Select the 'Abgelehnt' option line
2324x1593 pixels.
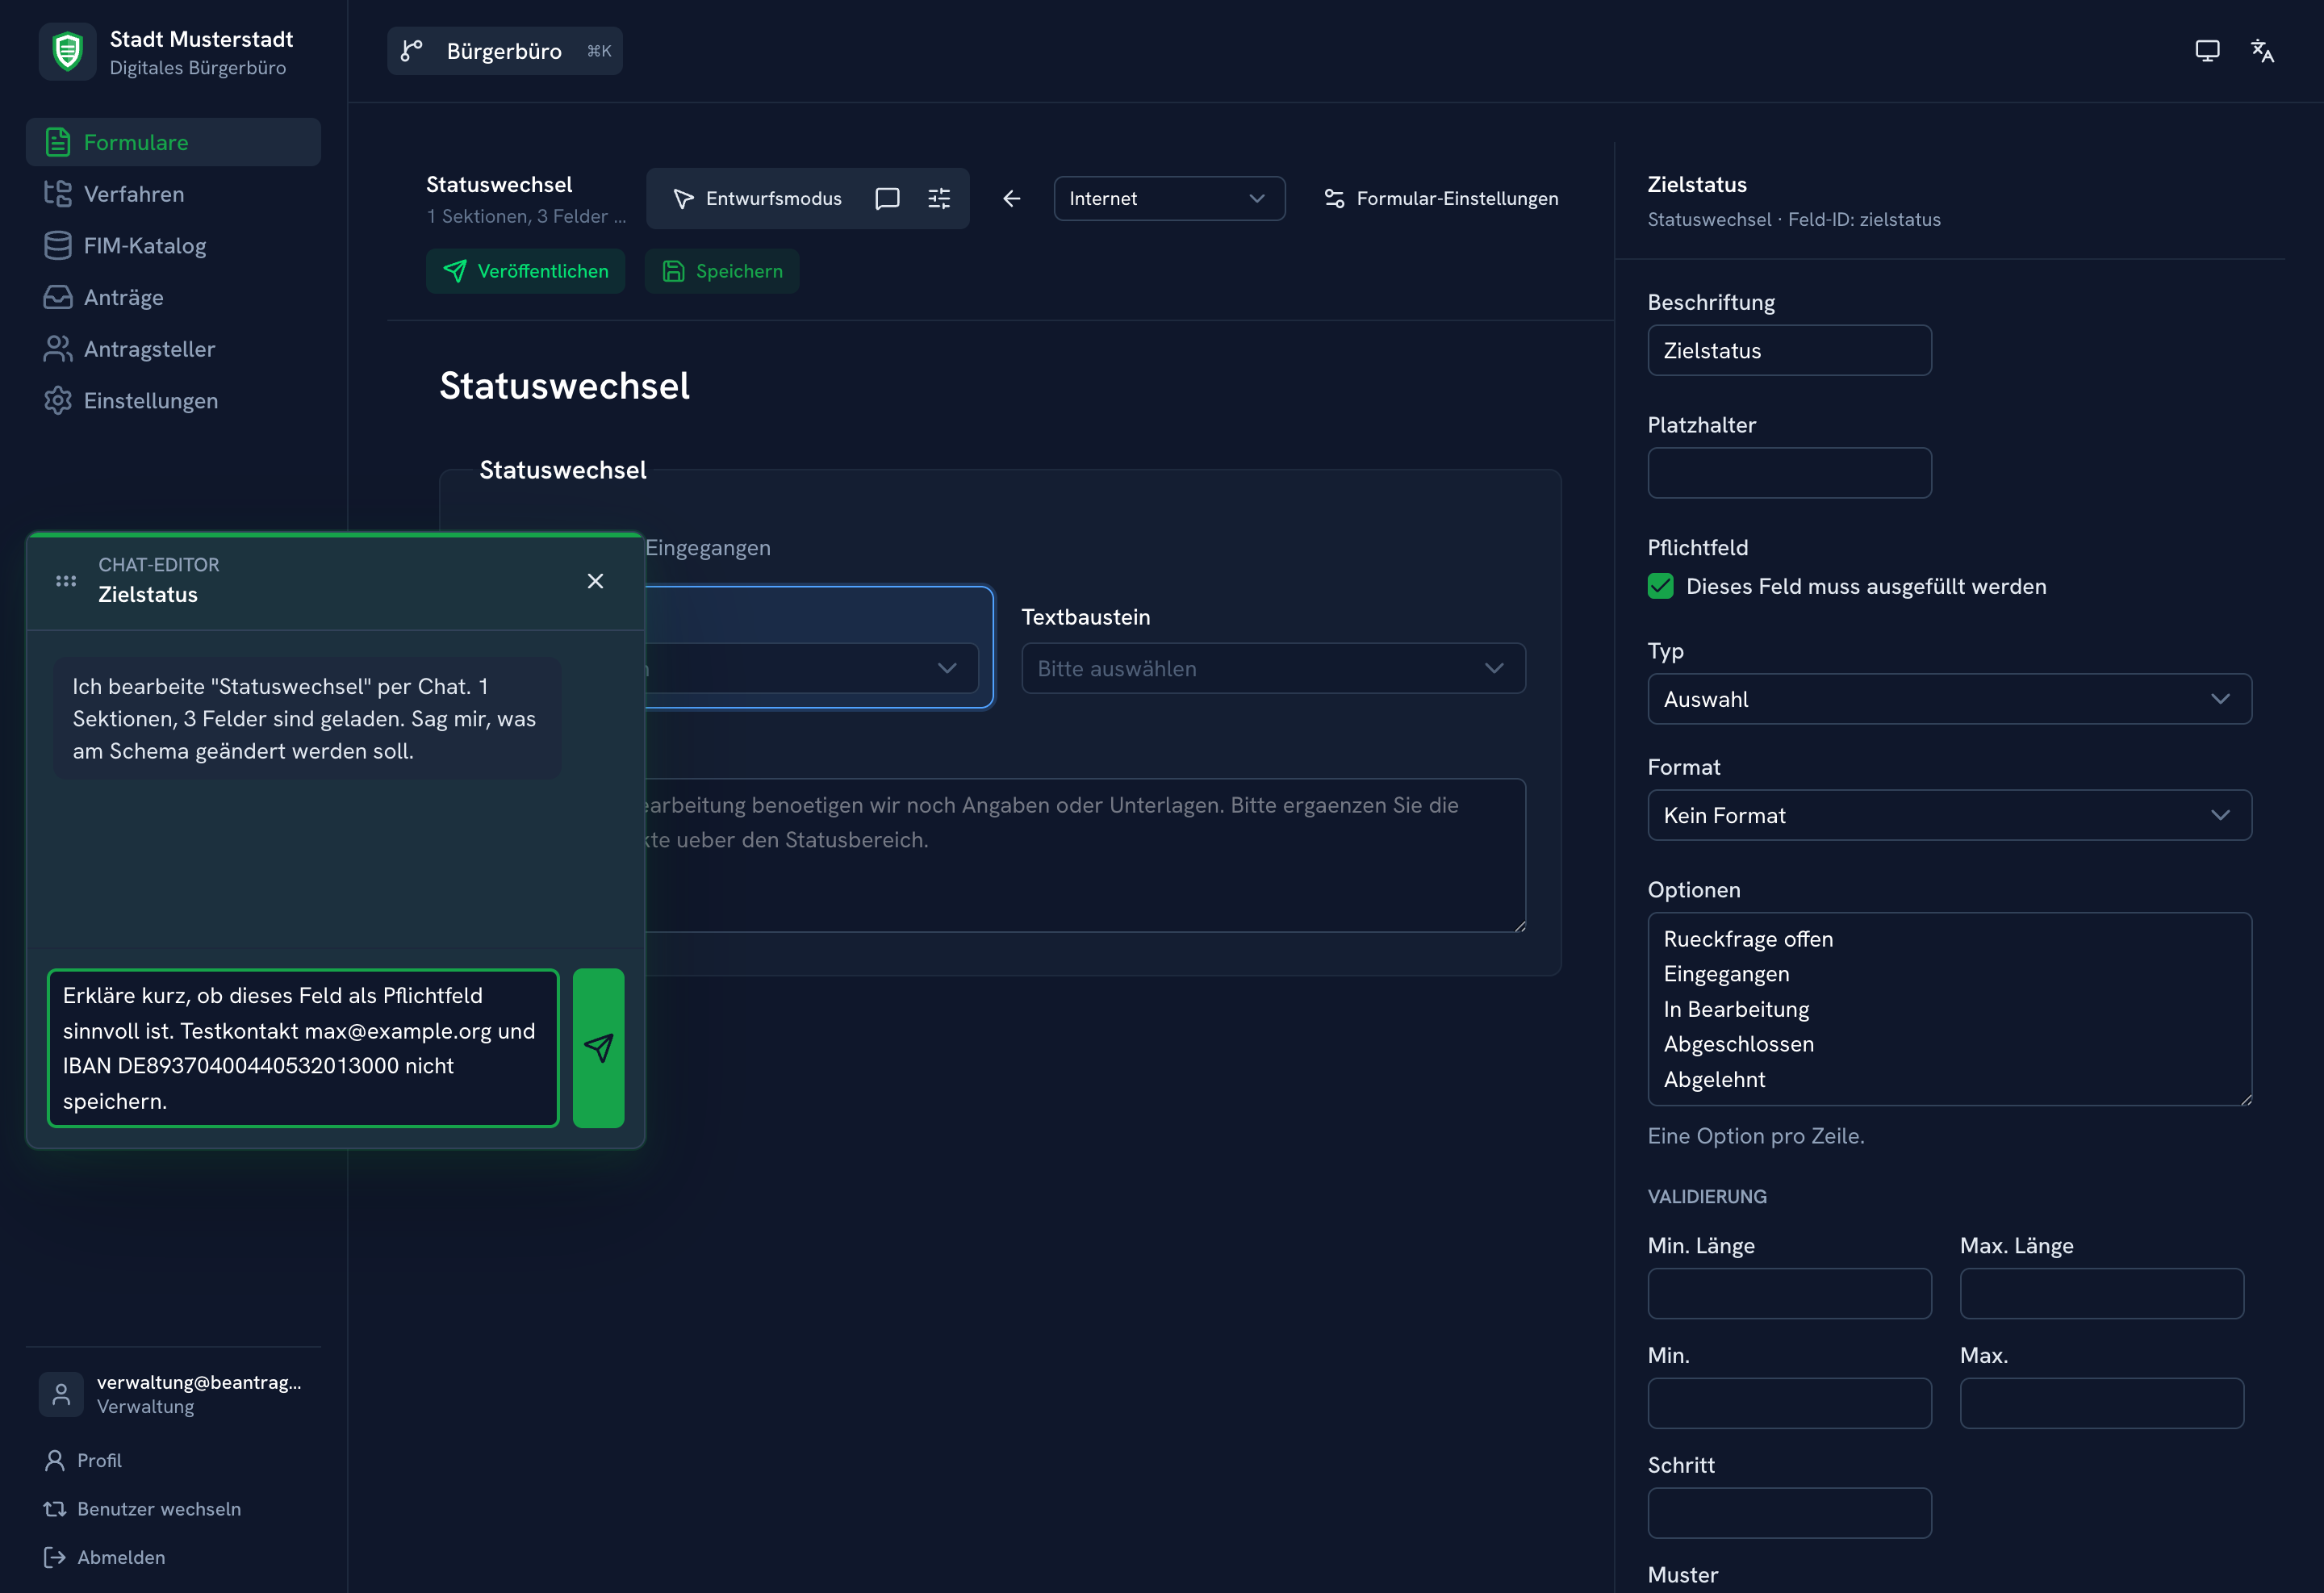click(x=1714, y=1079)
